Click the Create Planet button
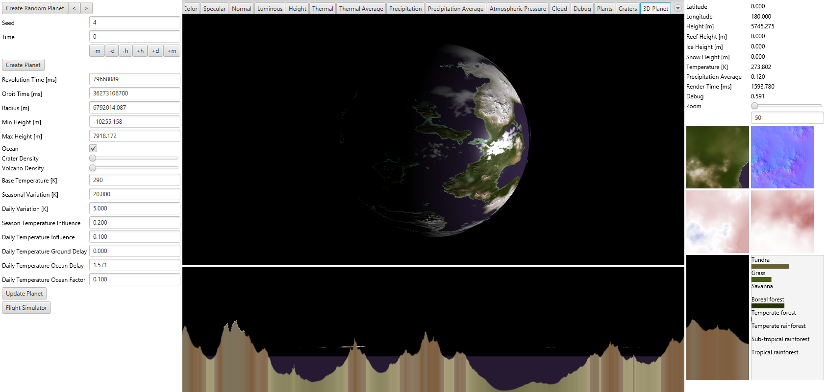The height and width of the screenshot is (392, 826). tap(23, 65)
